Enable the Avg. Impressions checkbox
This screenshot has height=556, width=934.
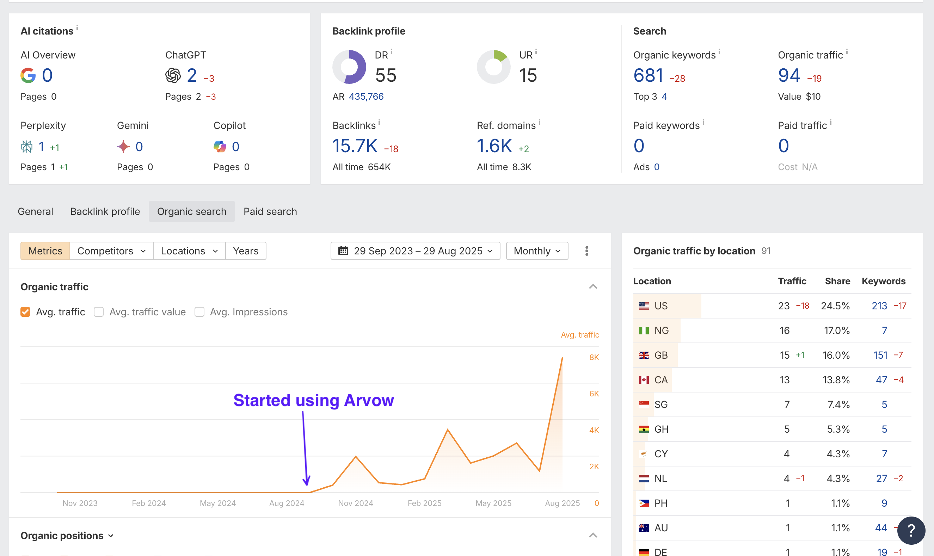[x=199, y=312]
